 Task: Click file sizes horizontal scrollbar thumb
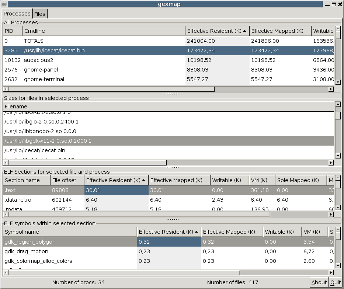point(87,163)
